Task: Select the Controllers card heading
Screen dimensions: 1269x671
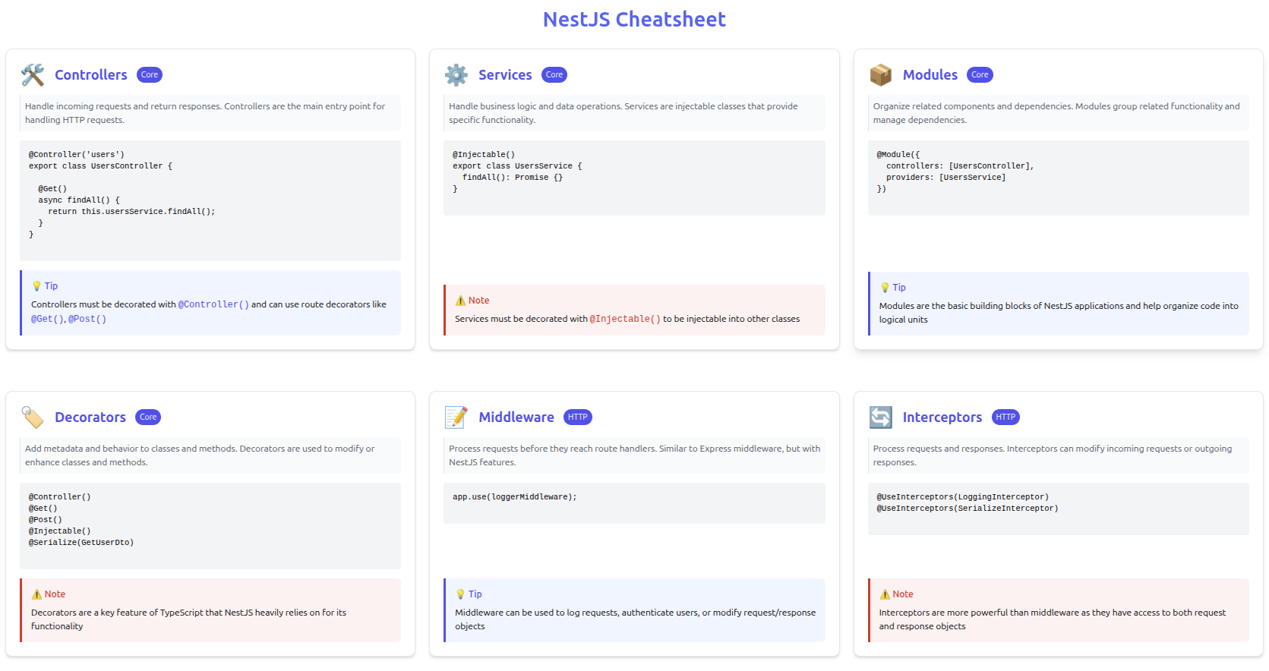Action: click(91, 74)
